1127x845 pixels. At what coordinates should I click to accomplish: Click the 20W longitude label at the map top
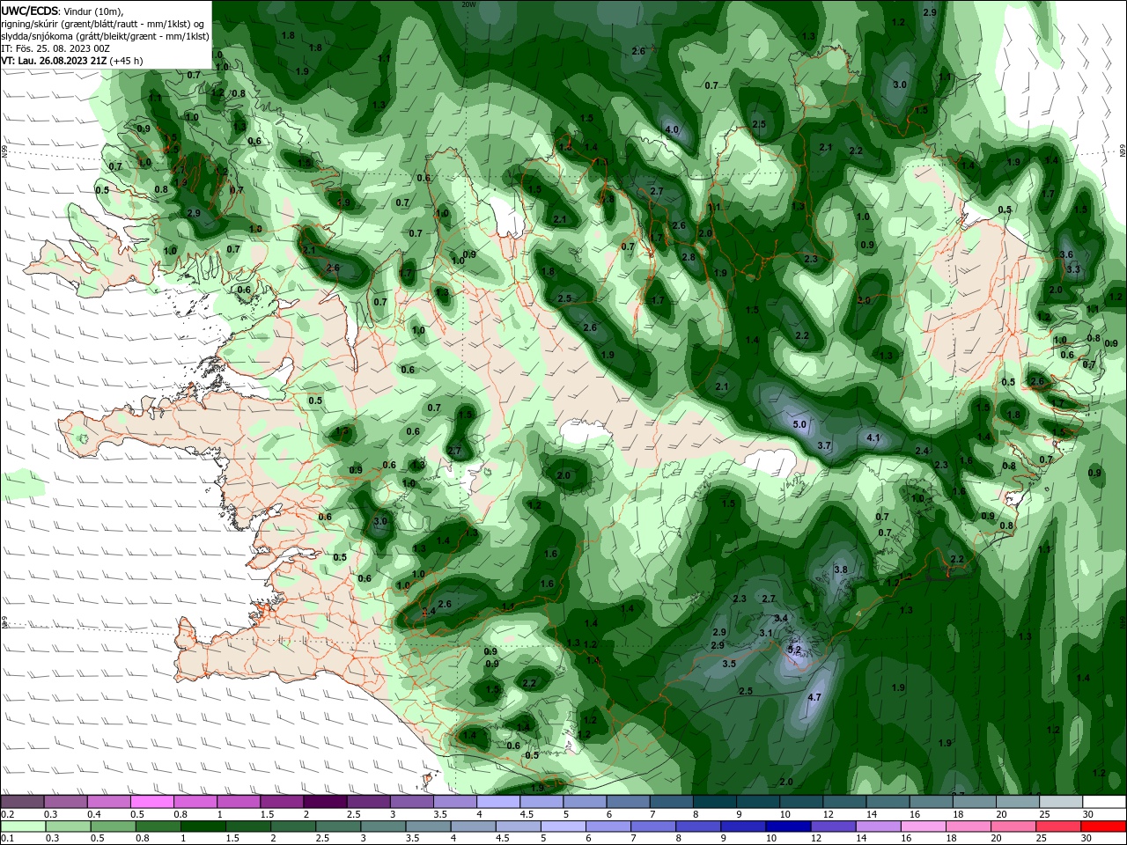click(468, 4)
